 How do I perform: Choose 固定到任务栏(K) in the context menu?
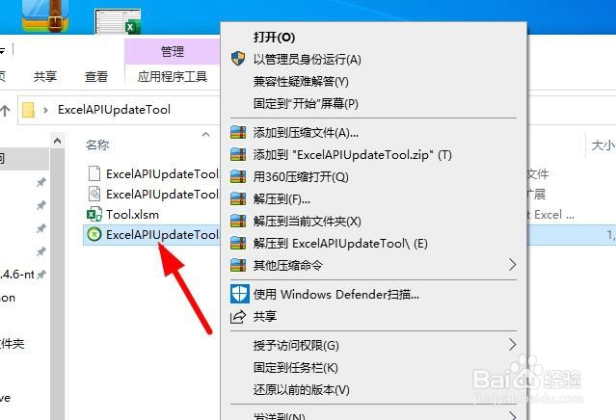pos(295,367)
